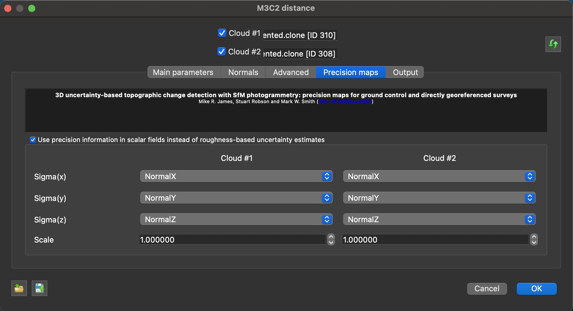Go to the Advanced tab
Image resolution: width=573 pixels, height=311 pixels.
[x=291, y=72]
